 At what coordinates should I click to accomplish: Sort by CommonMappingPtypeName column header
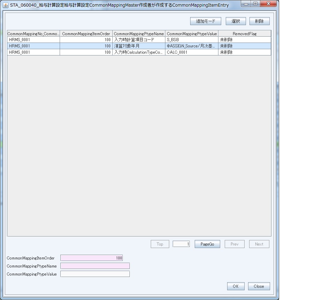pos(139,33)
